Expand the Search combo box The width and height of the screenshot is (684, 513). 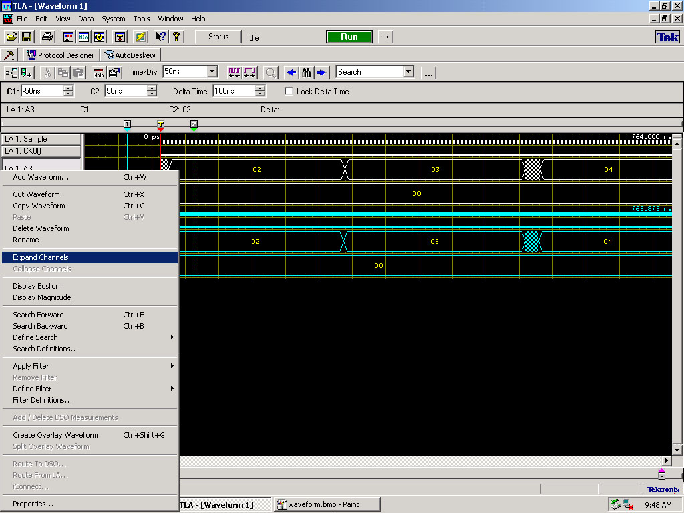[408, 72]
